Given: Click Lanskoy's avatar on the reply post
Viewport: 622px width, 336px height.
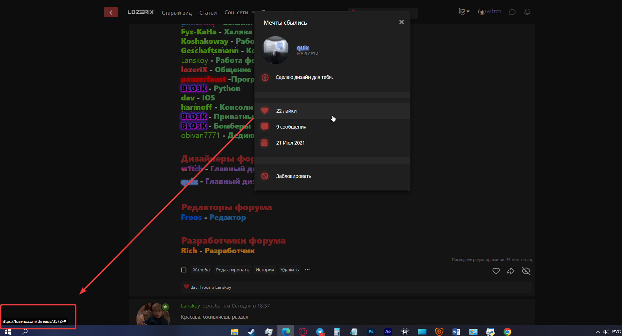Looking at the screenshot, I should pyautogui.click(x=153, y=314).
